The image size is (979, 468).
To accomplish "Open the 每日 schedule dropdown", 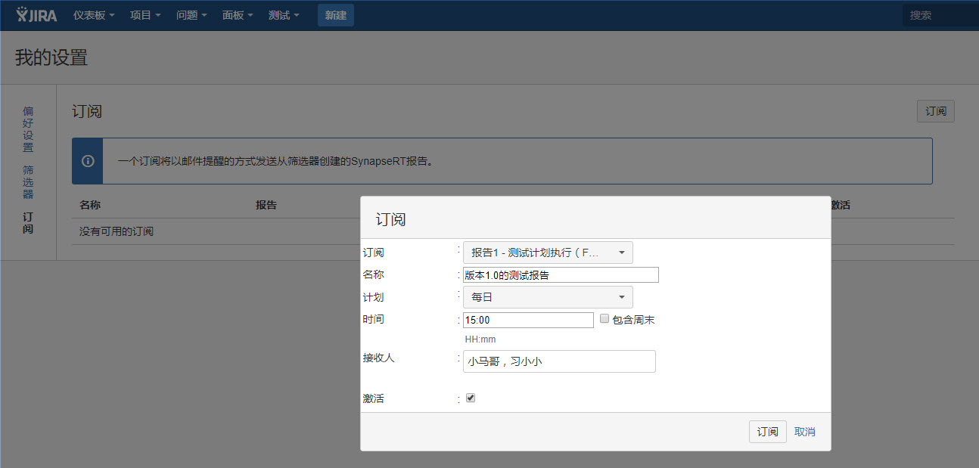I will [548, 297].
